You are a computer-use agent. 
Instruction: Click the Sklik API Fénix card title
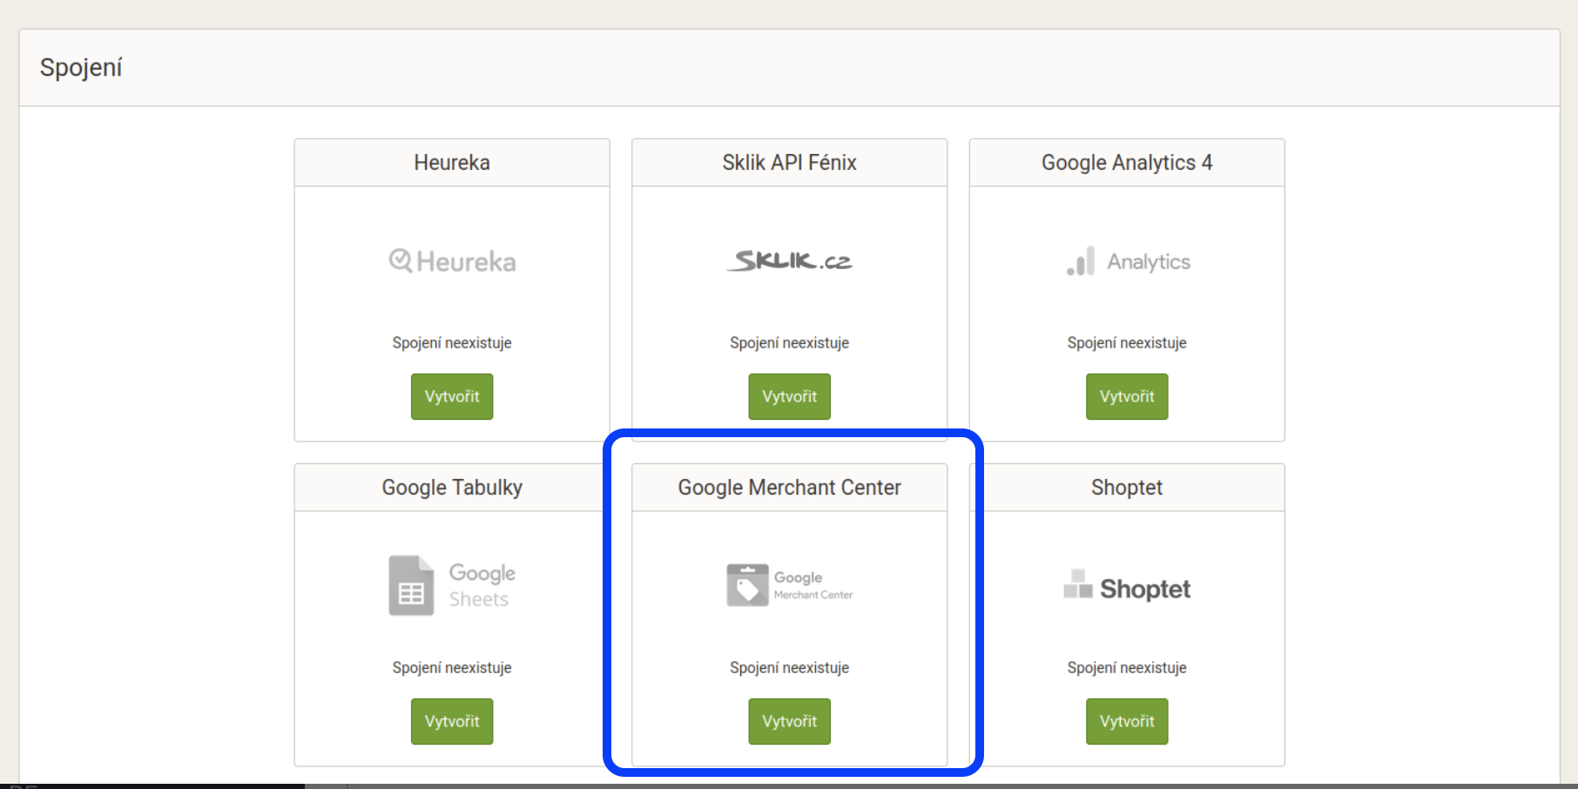pos(789,163)
